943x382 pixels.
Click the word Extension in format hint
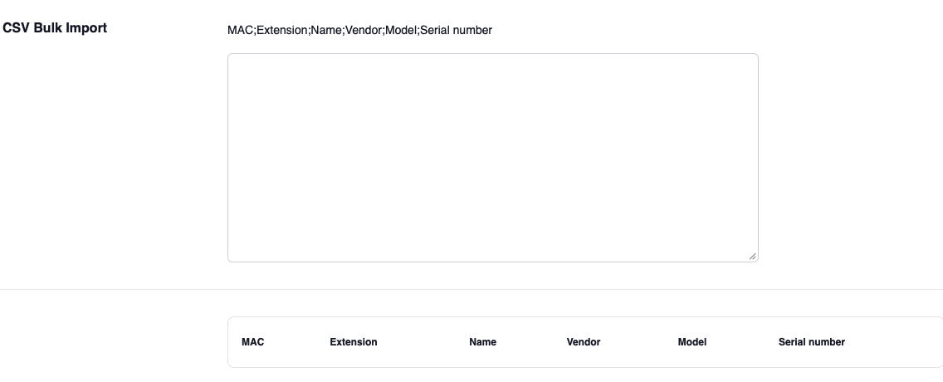[282, 31]
